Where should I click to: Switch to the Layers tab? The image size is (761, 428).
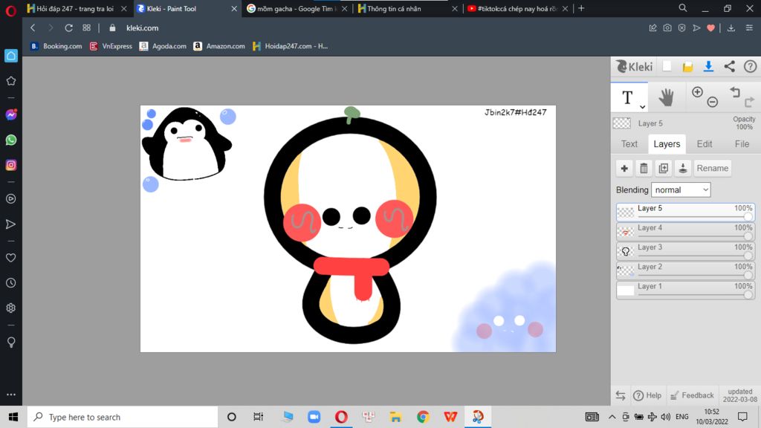tap(667, 144)
